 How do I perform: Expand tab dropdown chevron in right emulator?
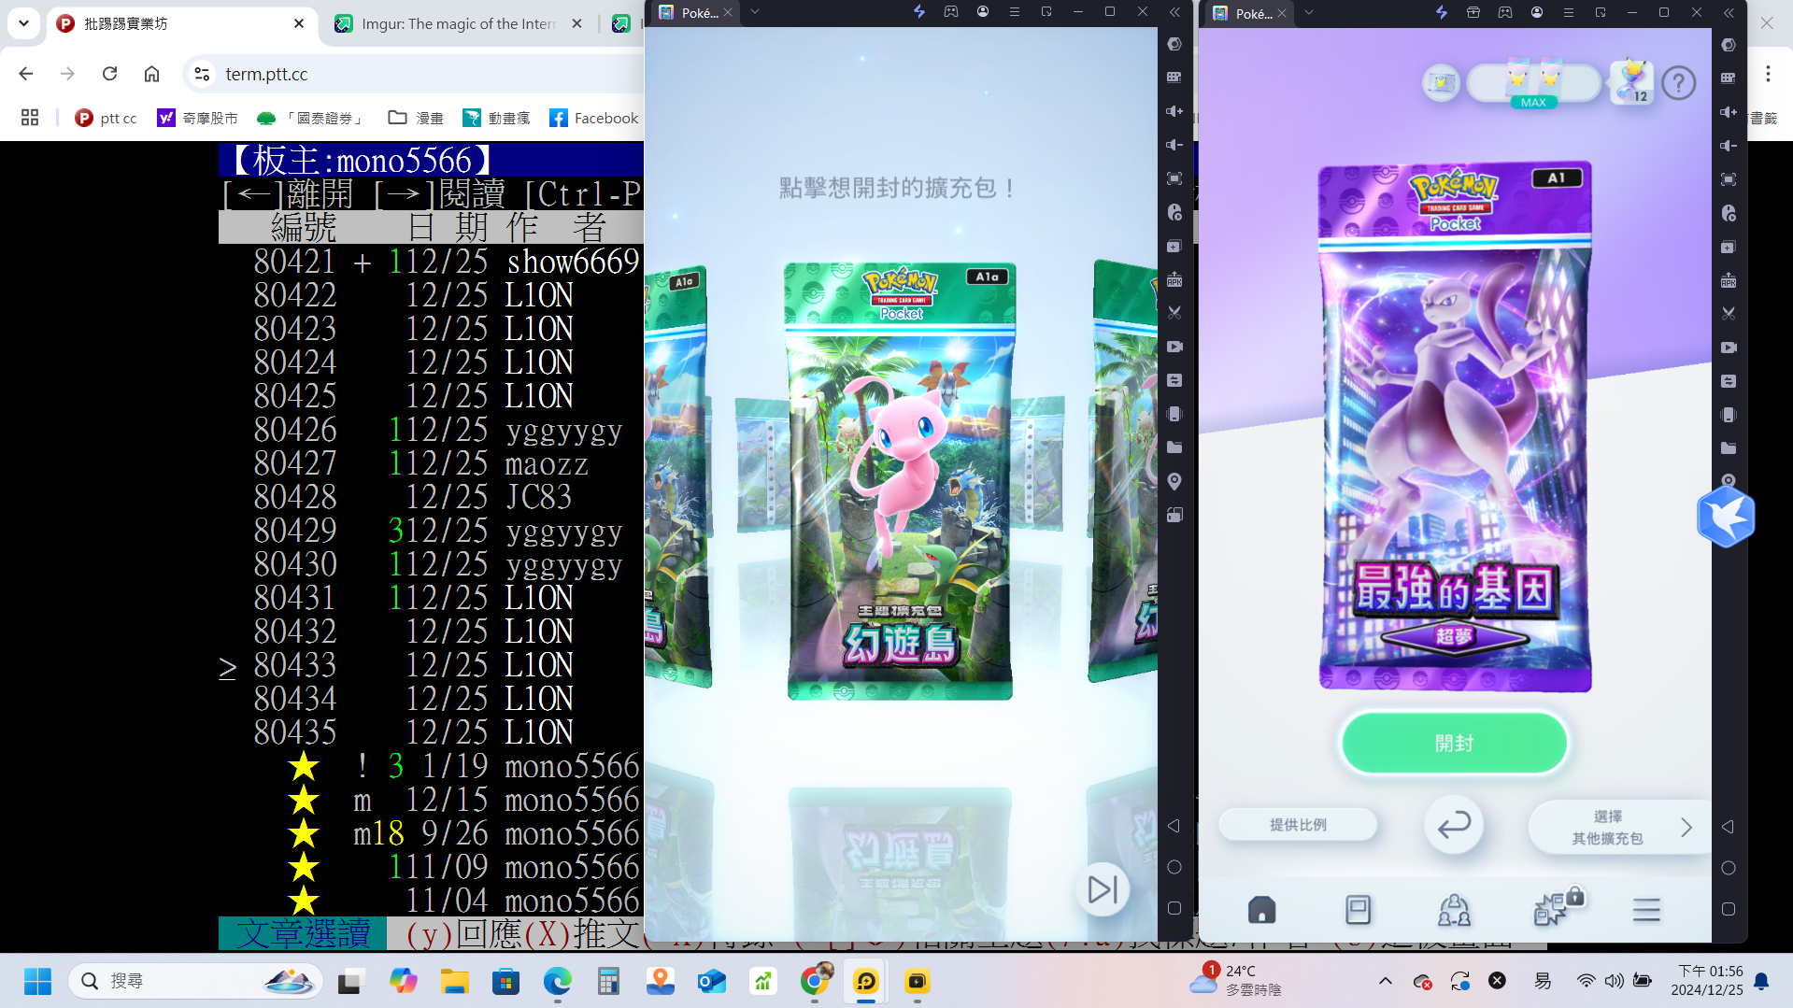tap(1309, 12)
